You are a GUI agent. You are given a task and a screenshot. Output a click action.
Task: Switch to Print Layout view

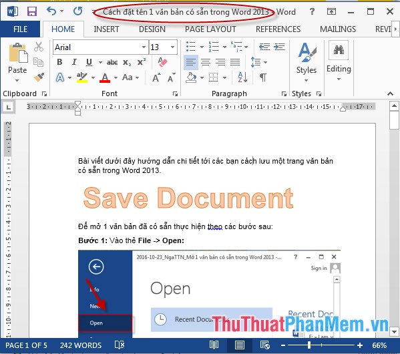point(239,345)
